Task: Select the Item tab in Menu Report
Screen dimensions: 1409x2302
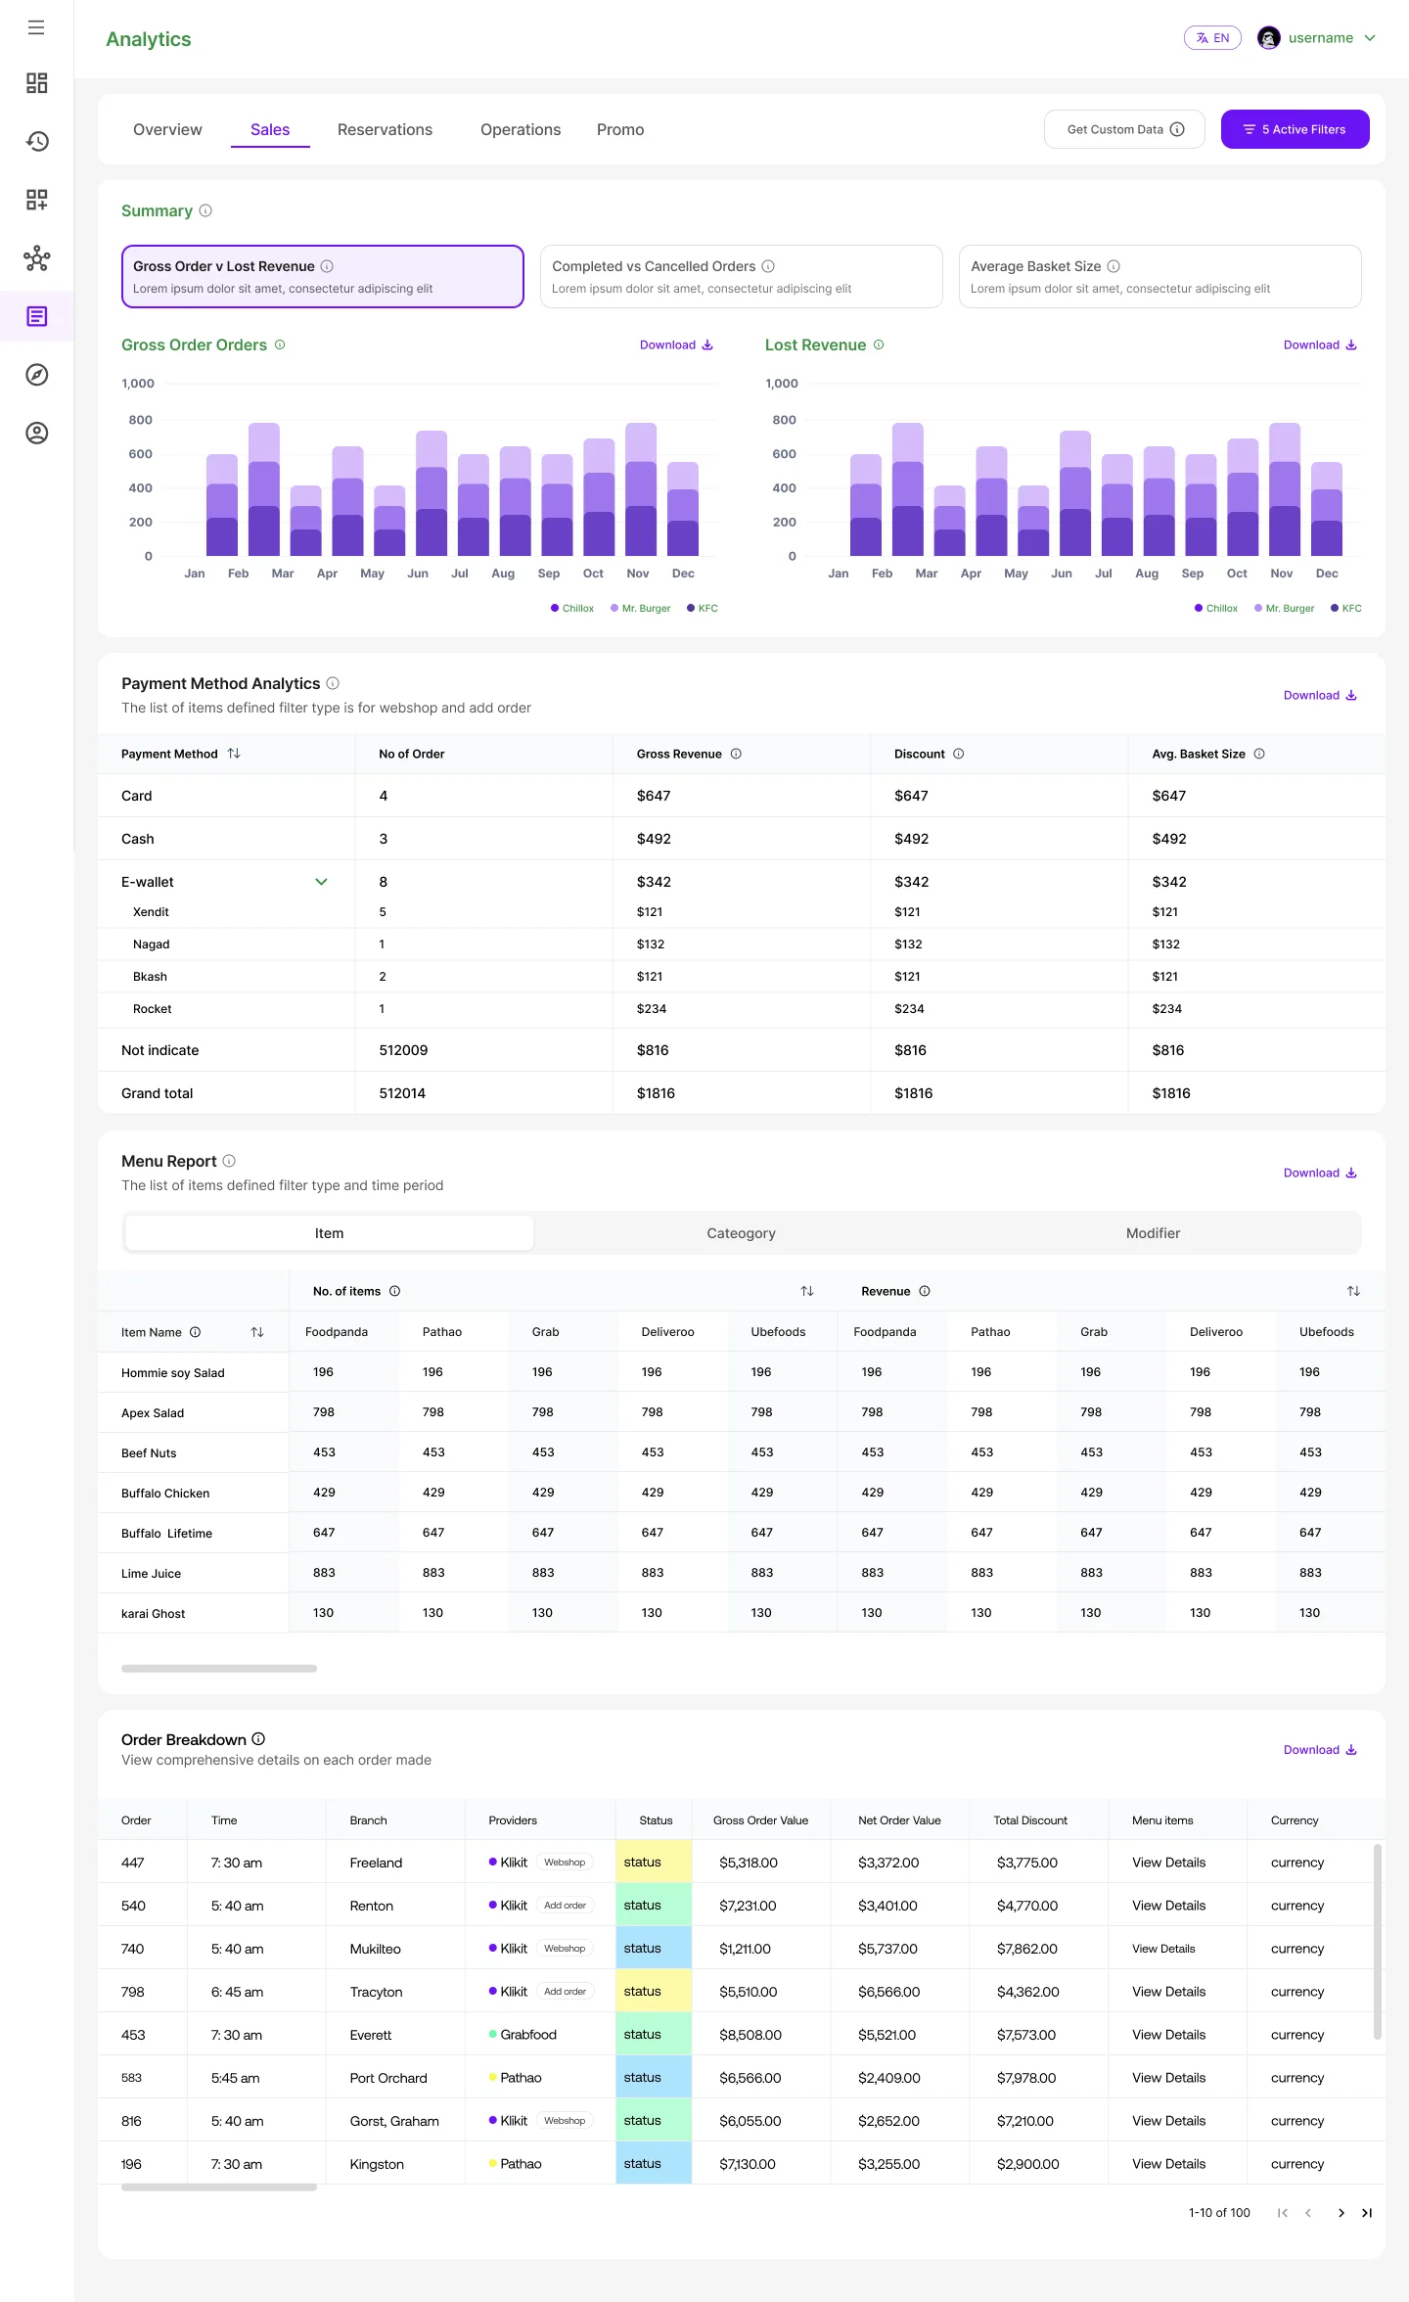Action: pyautogui.click(x=330, y=1233)
